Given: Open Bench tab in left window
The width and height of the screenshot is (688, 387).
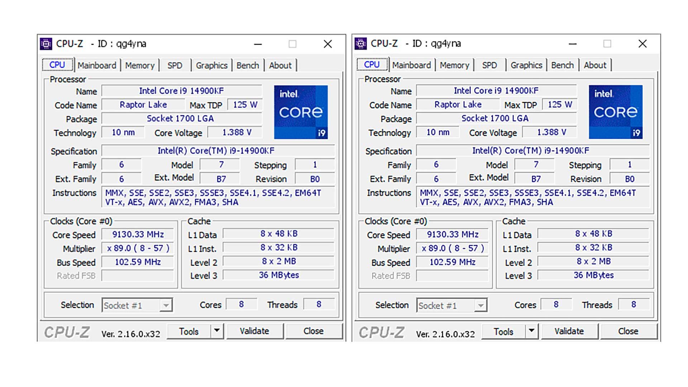Looking at the screenshot, I should 248,66.
